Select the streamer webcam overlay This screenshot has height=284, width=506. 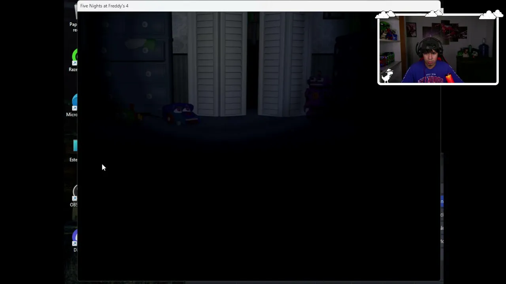(438, 49)
